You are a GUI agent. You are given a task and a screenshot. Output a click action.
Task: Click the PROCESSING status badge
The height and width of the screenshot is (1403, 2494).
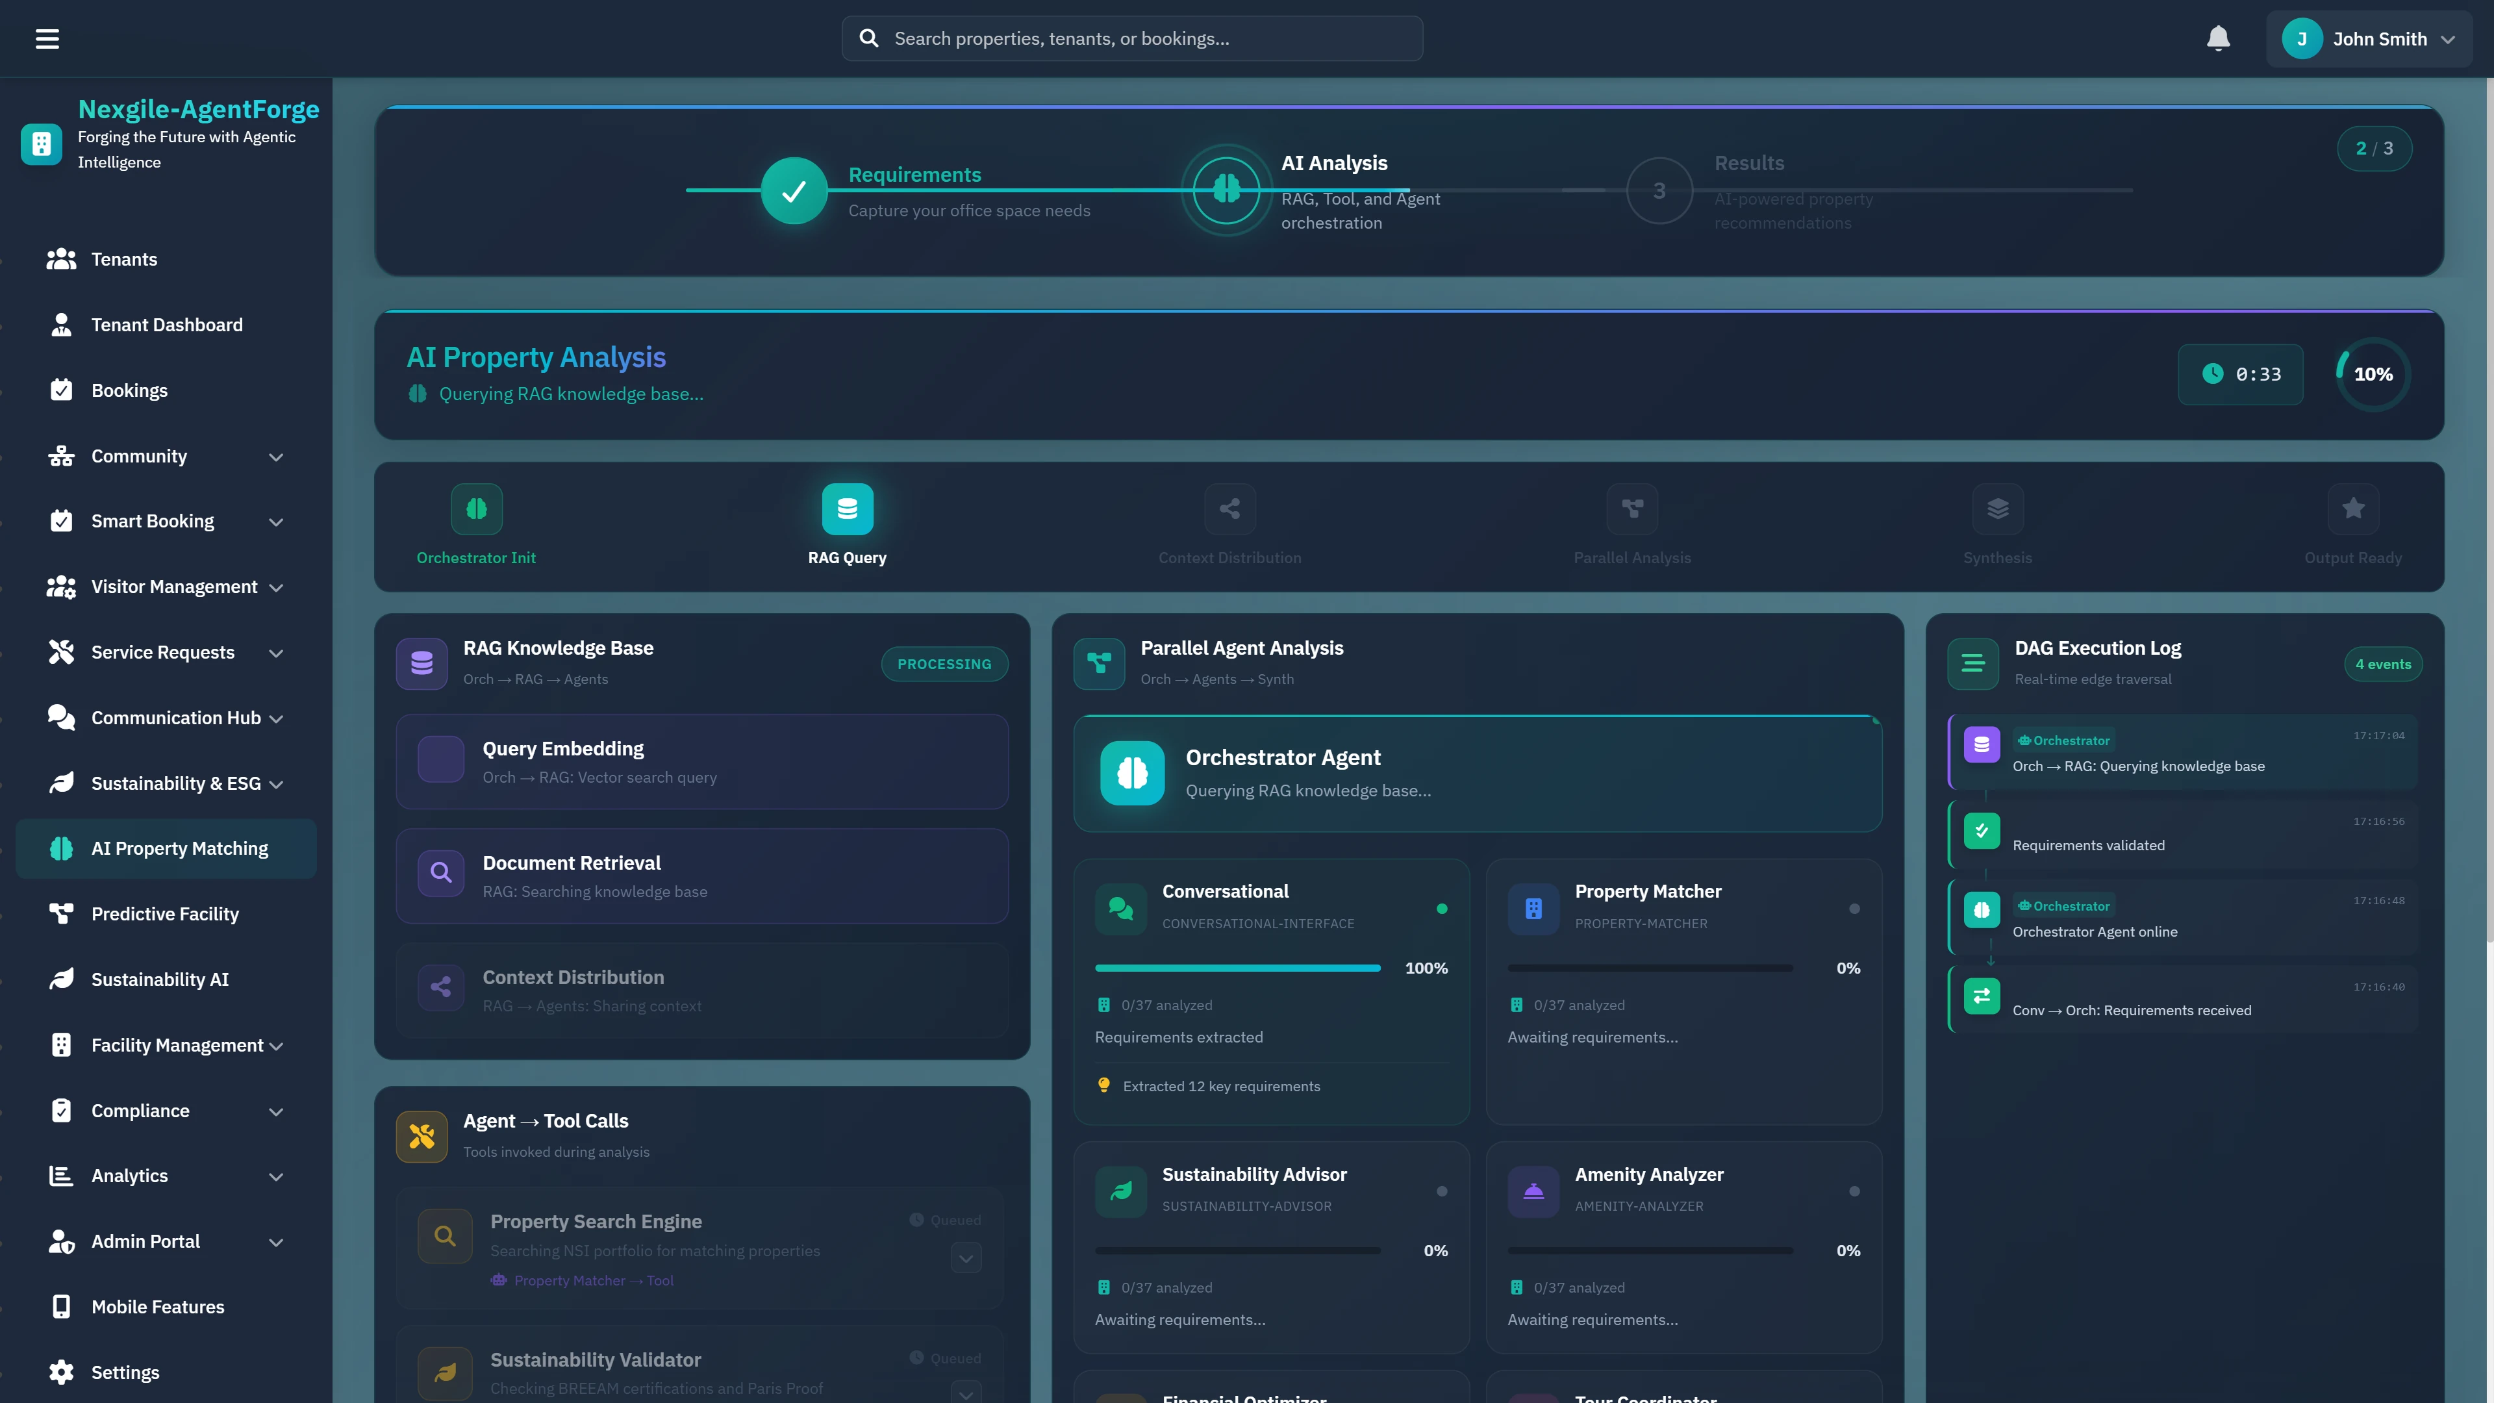944,663
